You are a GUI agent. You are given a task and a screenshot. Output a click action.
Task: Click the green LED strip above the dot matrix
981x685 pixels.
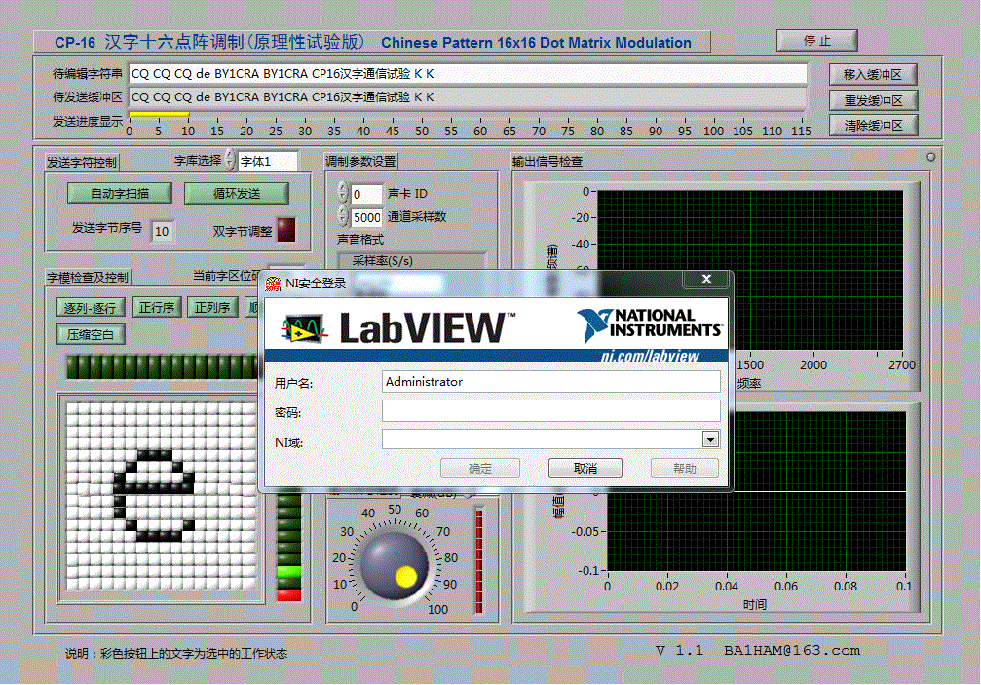pyautogui.click(x=163, y=367)
